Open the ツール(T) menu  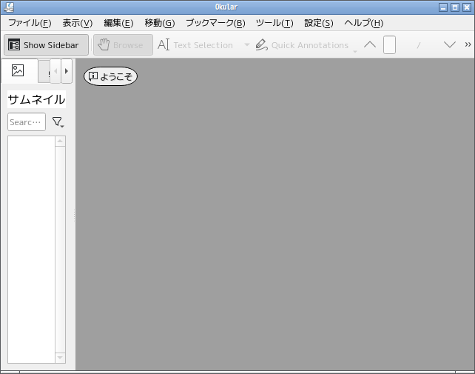[274, 23]
